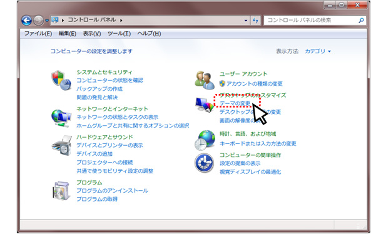Open the カテゴリ view-by dropdown
The width and height of the screenshot is (371, 234).
click(318, 51)
